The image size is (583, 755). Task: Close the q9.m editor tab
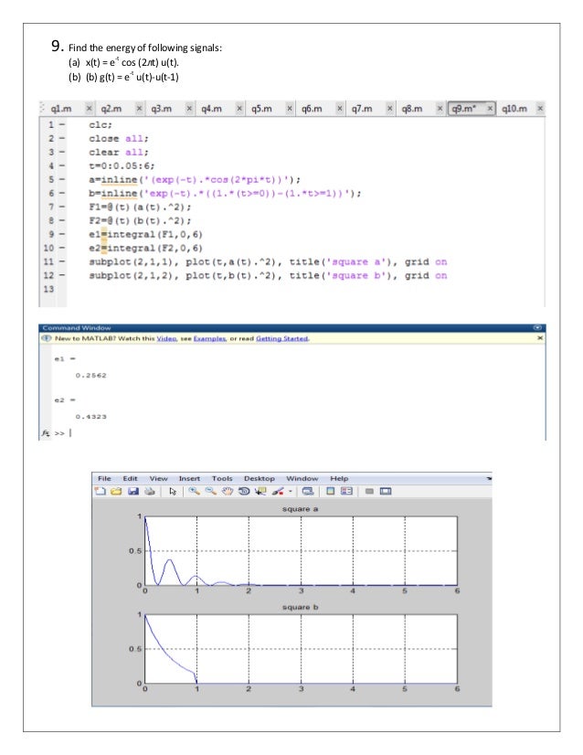pyautogui.click(x=491, y=109)
